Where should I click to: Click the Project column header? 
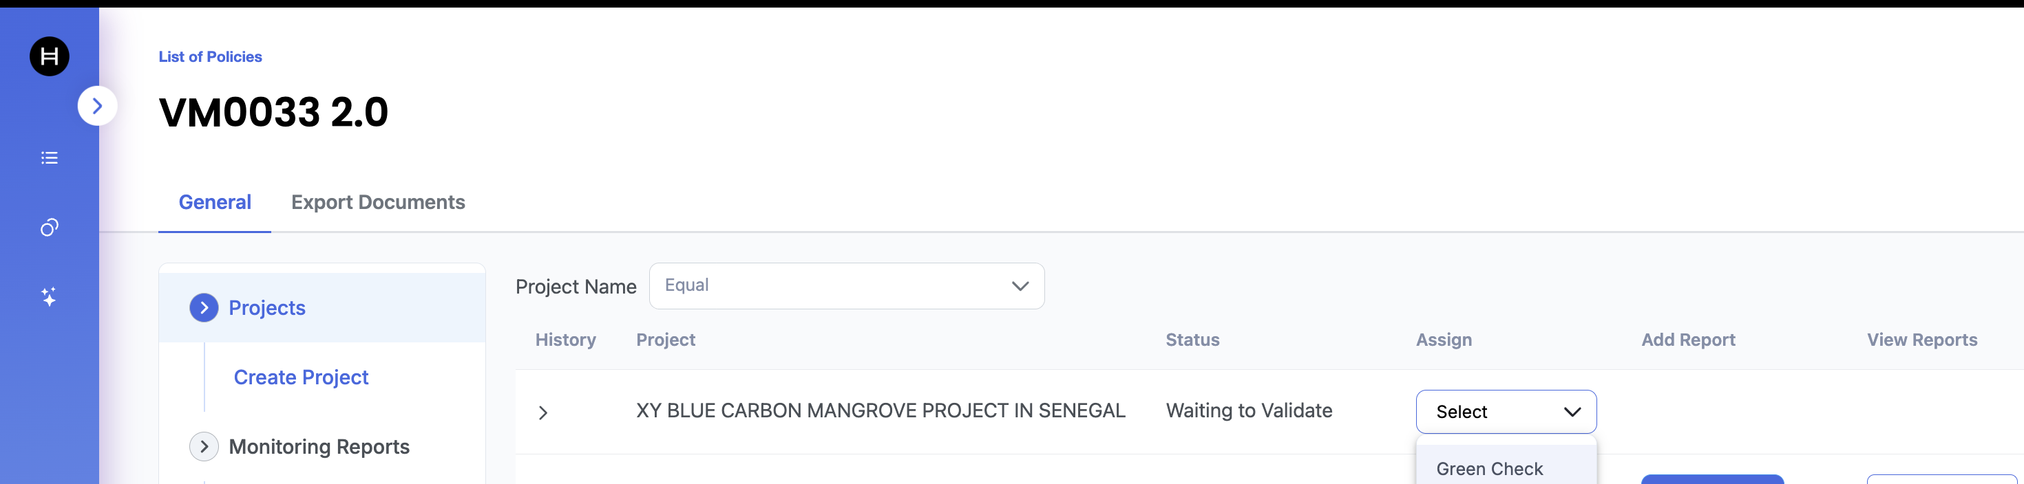[666, 340]
